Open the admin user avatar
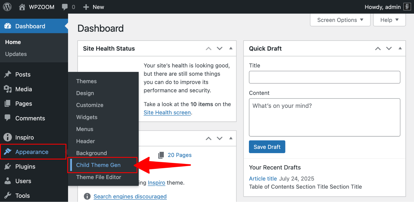 407,7
